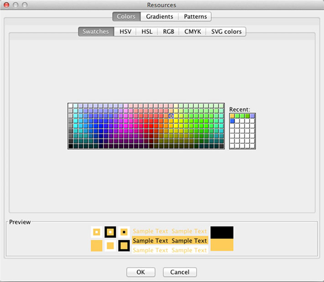Viewport: 324px width, 282px height.
Task: Show the Swatches color chooser
Action: (96, 31)
